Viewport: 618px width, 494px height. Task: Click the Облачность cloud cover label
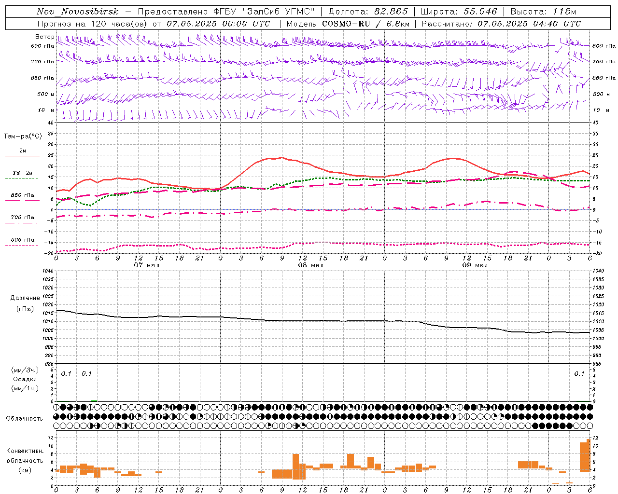pyautogui.click(x=25, y=418)
